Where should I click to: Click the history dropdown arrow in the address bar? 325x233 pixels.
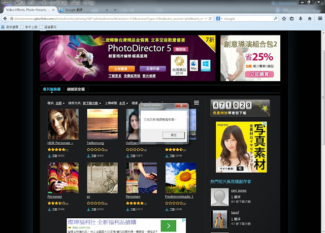point(206,19)
